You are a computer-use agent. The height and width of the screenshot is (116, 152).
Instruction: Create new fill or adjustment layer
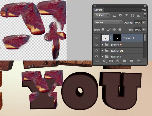click(x=118, y=61)
